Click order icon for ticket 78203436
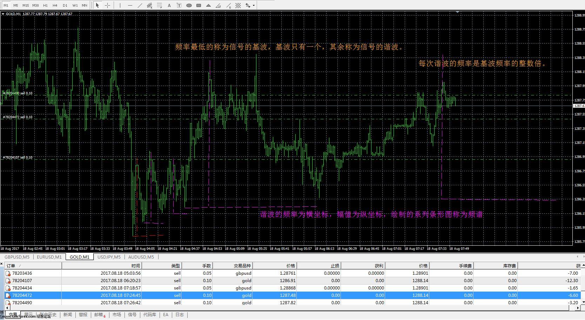The width and height of the screenshot is (585, 320). click(8, 273)
